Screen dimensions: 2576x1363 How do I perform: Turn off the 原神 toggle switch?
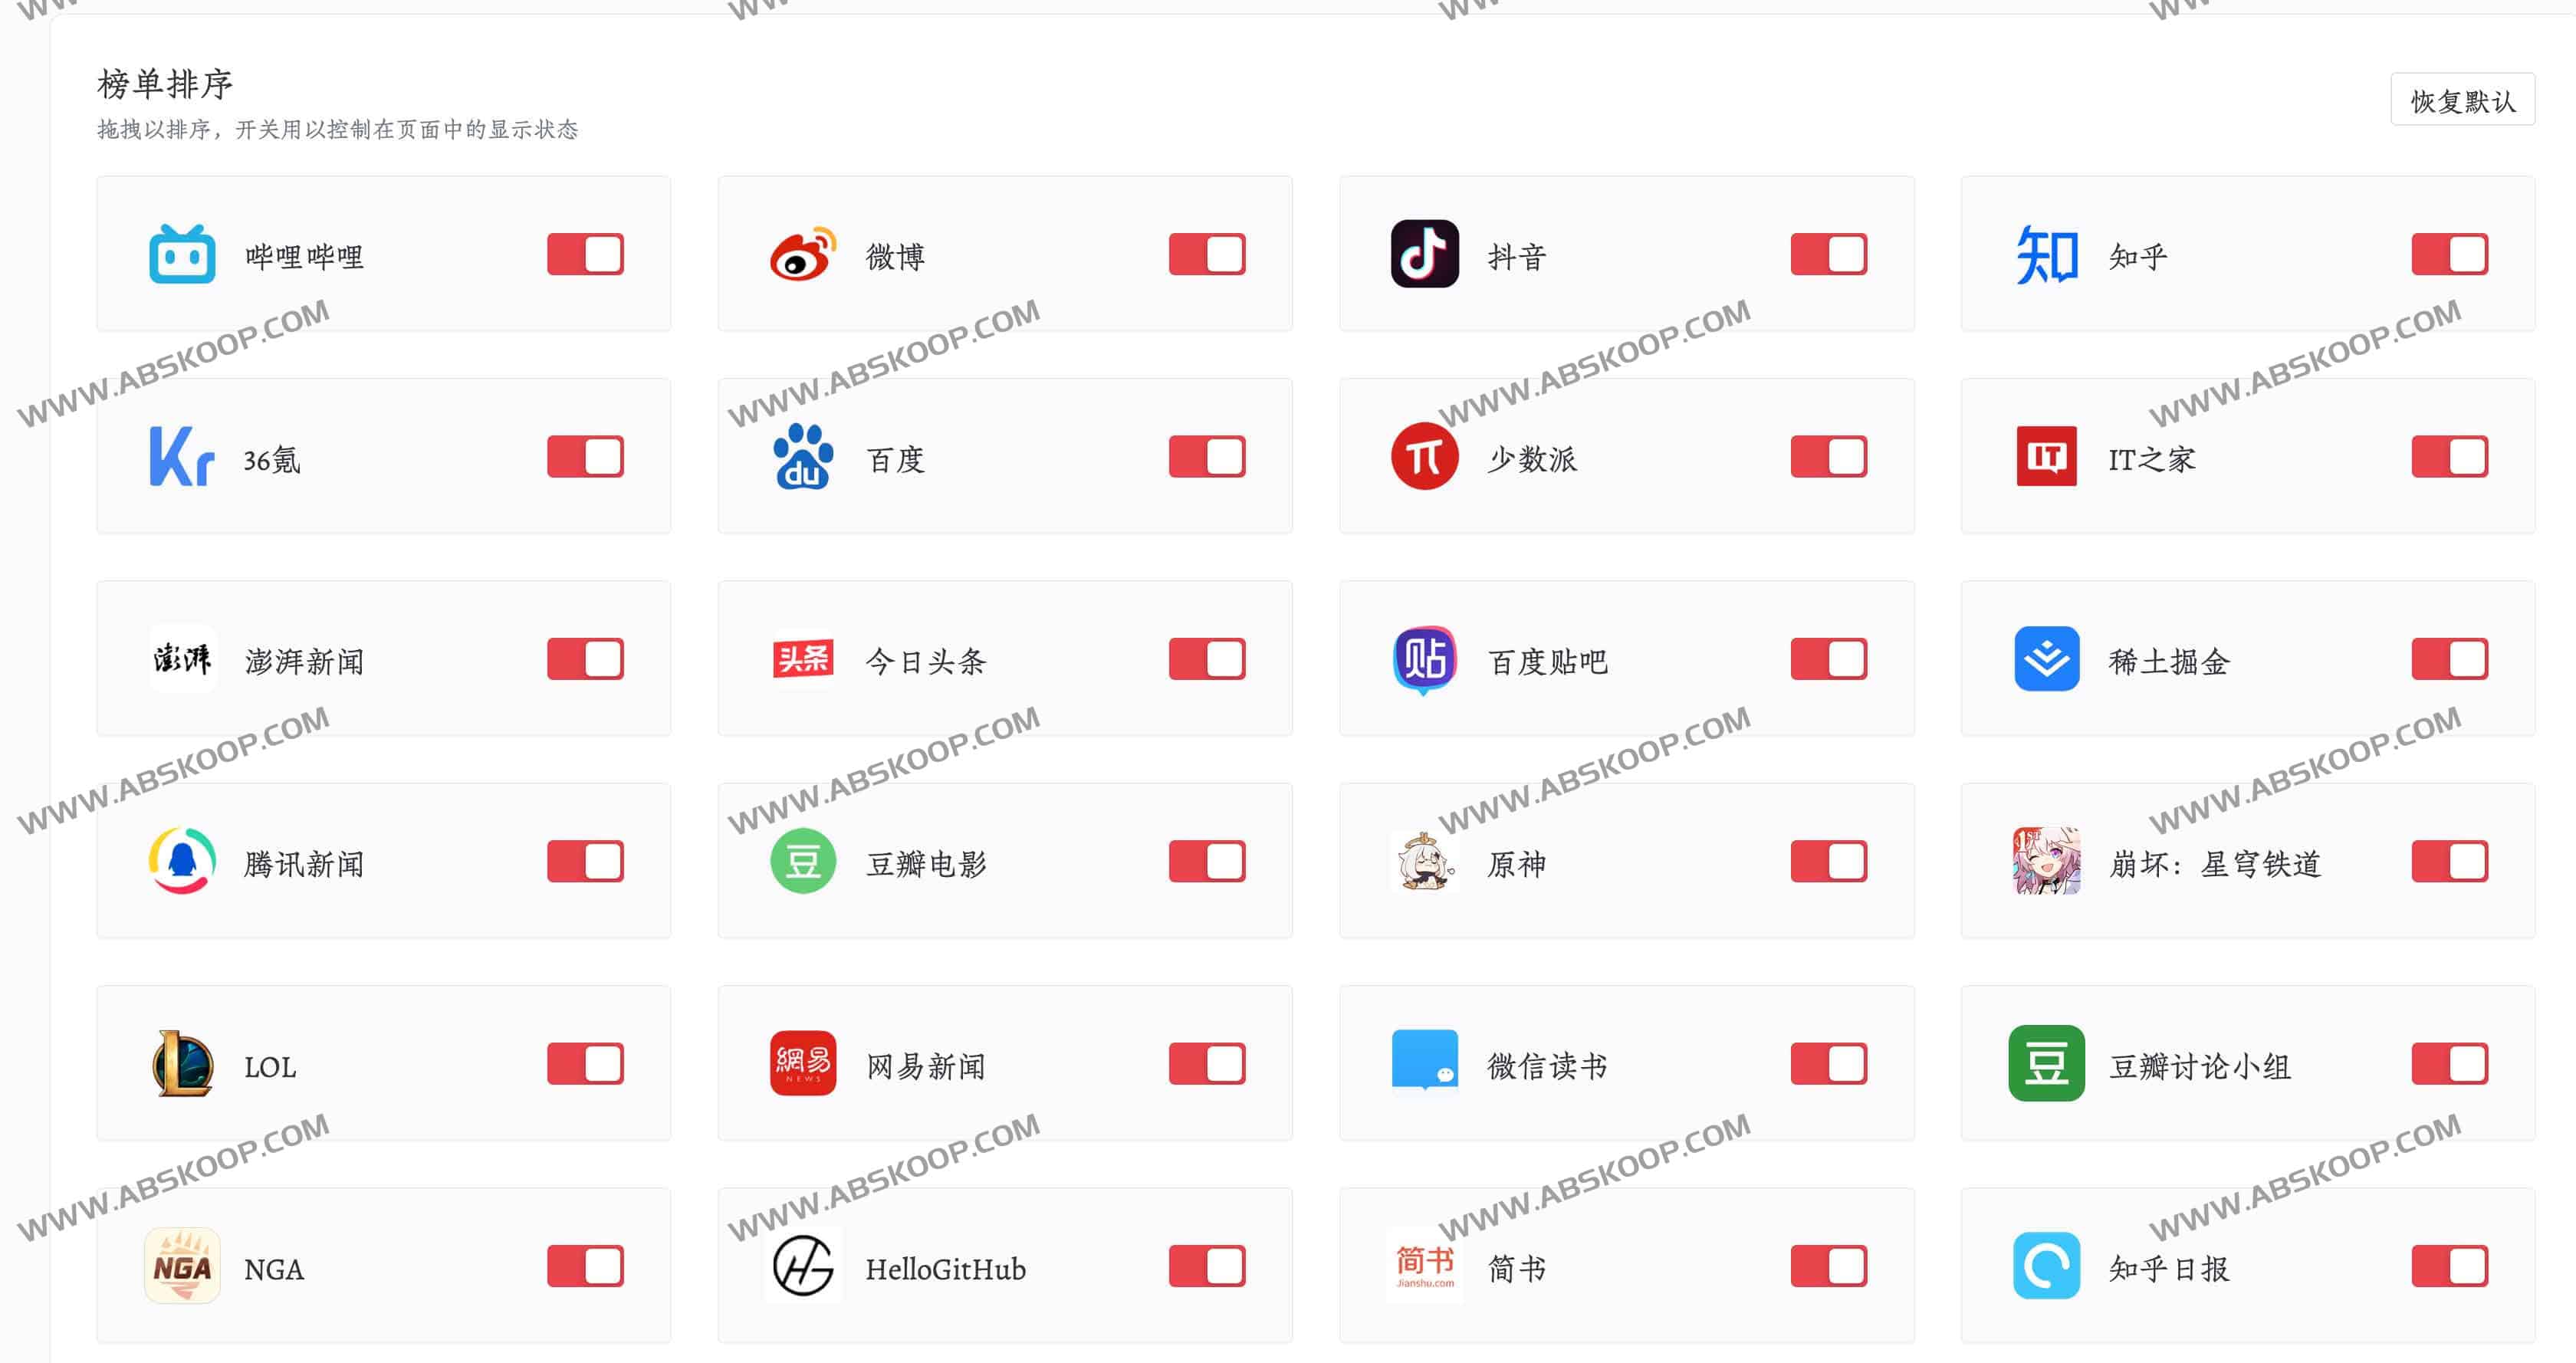pos(1828,861)
